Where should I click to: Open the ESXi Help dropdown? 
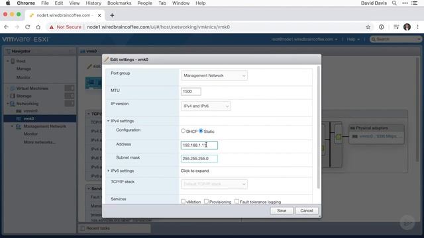tap(353, 40)
